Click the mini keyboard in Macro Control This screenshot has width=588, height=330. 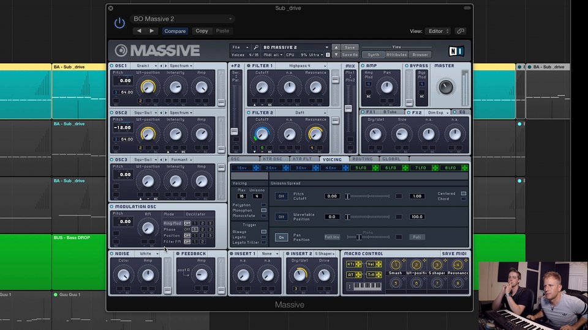(367, 287)
